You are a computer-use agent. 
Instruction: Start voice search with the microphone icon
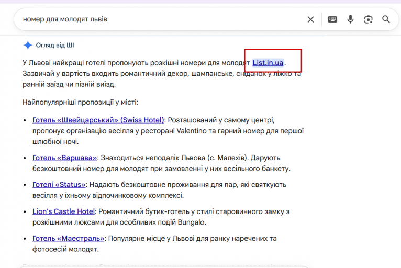click(350, 19)
